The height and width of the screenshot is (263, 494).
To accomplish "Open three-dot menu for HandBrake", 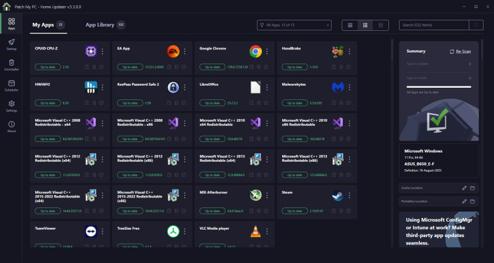I will pos(350,51).
